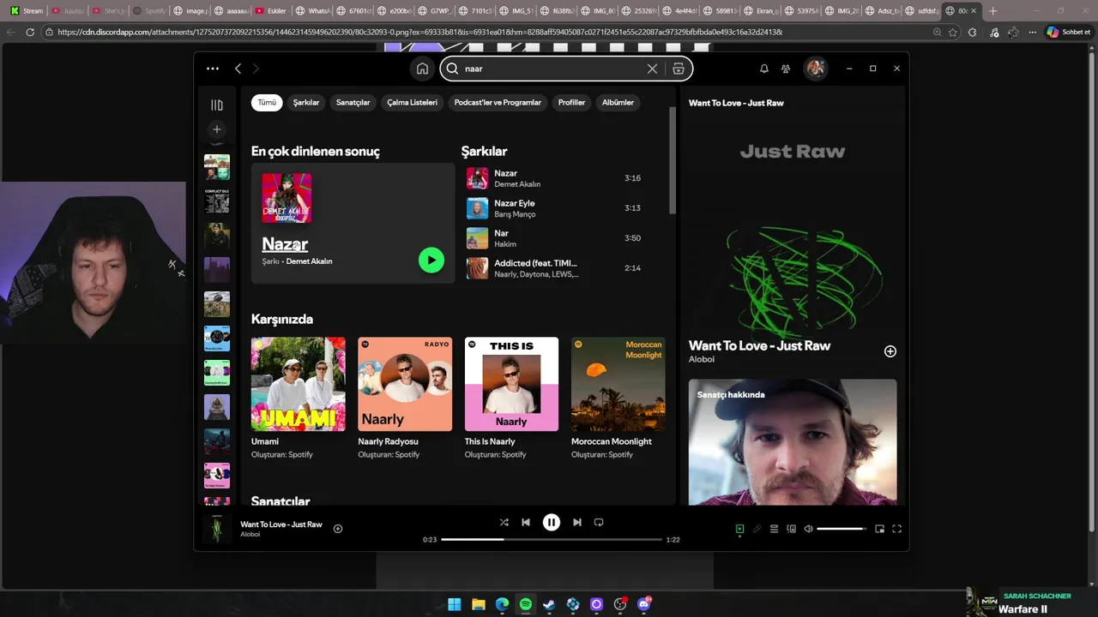Open the three-dot menu in the Spotify top bar
This screenshot has width=1098, height=617.
(213, 69)
